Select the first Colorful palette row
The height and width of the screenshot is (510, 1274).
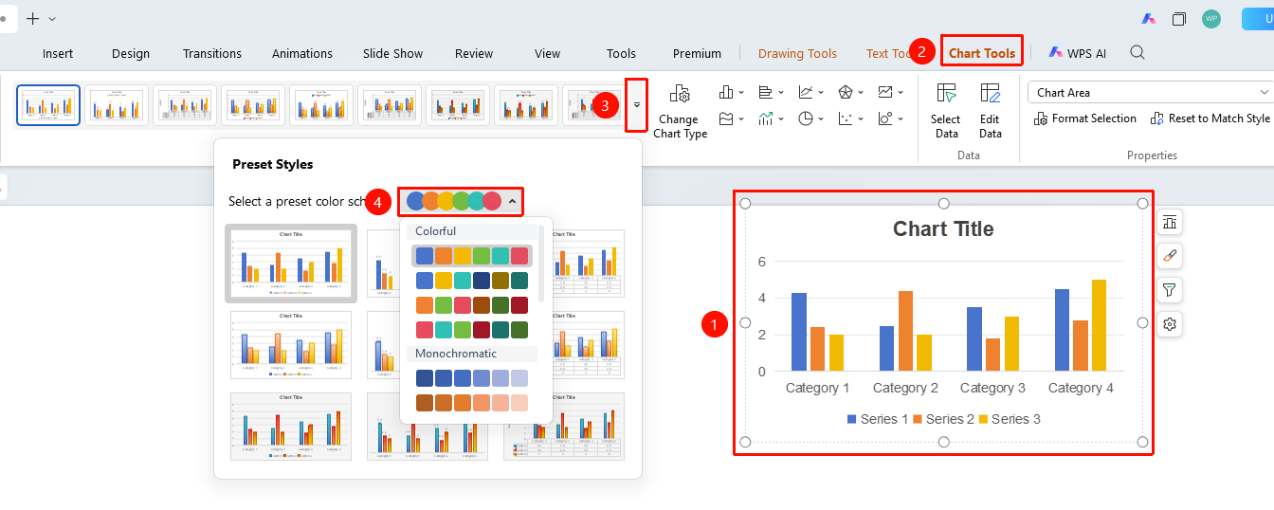tap(472, 256)
